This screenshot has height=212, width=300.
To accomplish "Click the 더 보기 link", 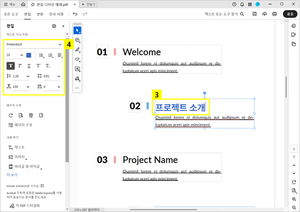I will [12, 175].
